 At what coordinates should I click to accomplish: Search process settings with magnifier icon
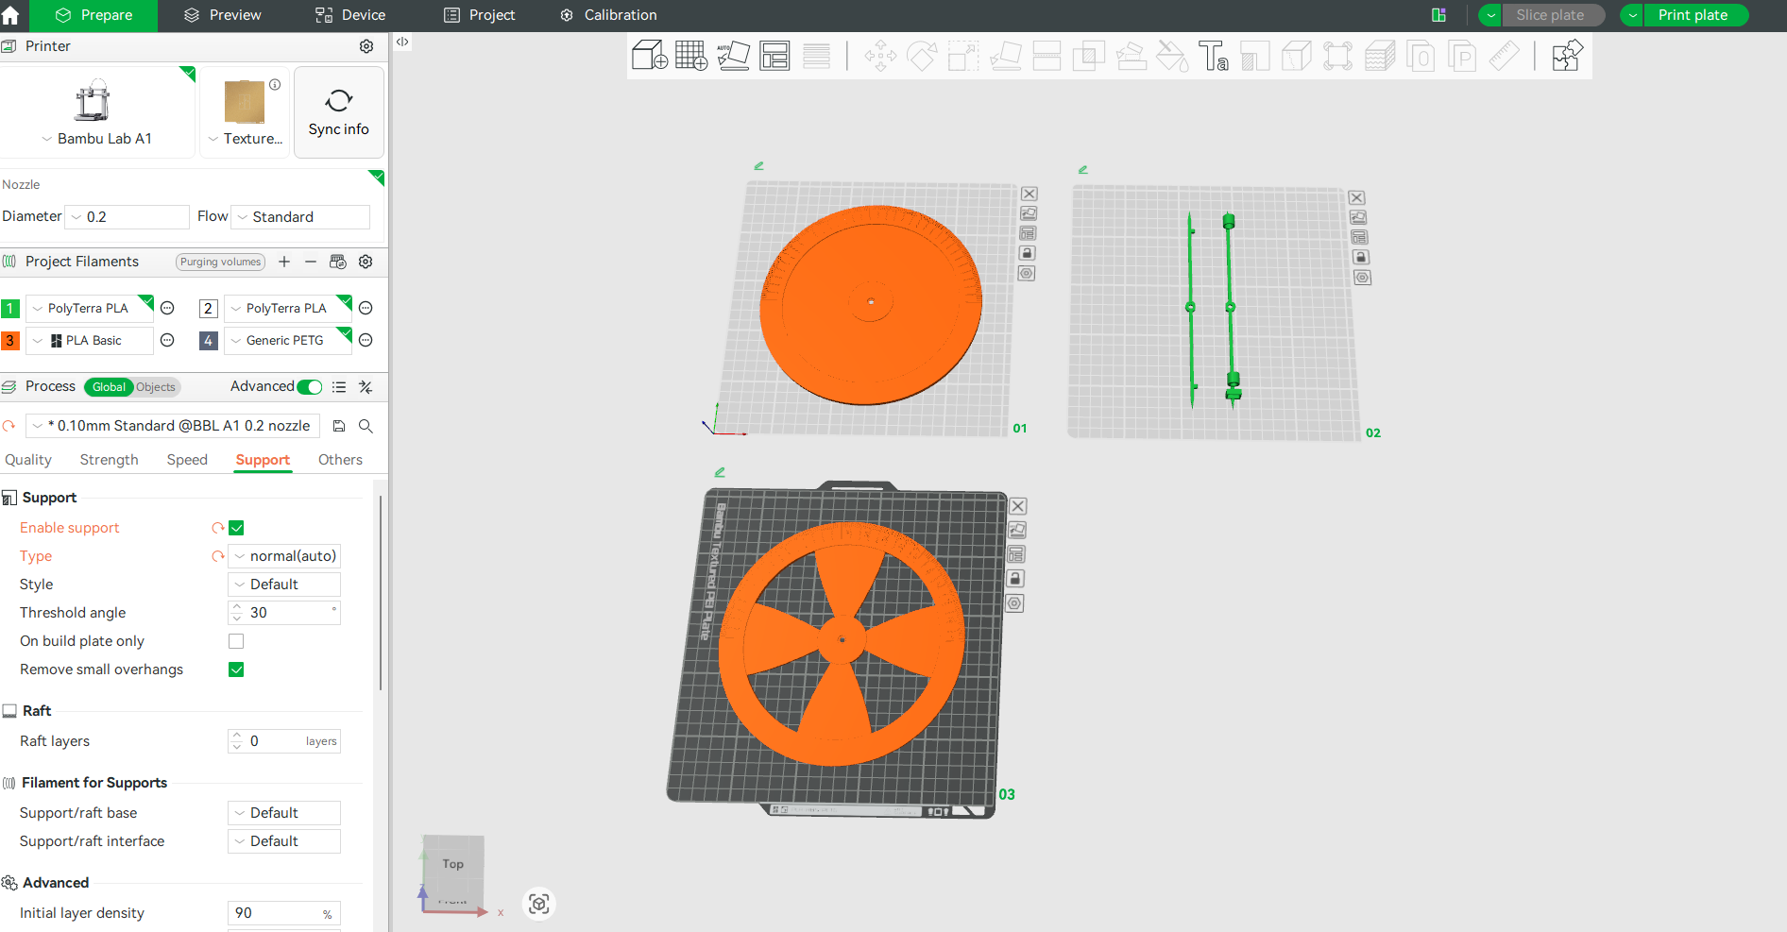pos(366,426)
